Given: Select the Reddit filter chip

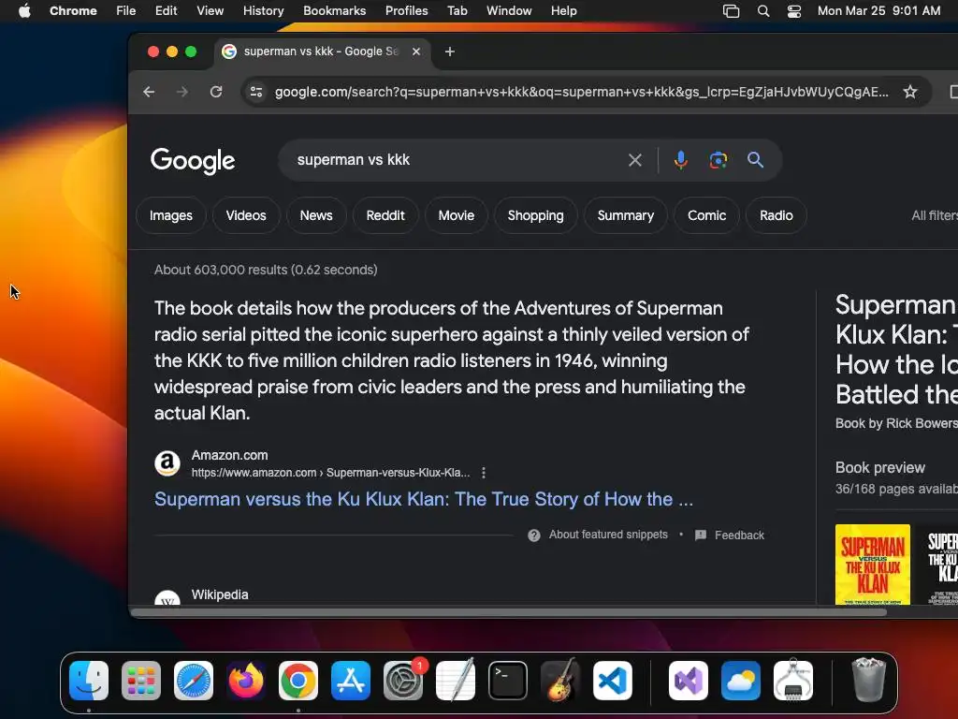Looking at the screenshot, I should [x=385, y=215].
